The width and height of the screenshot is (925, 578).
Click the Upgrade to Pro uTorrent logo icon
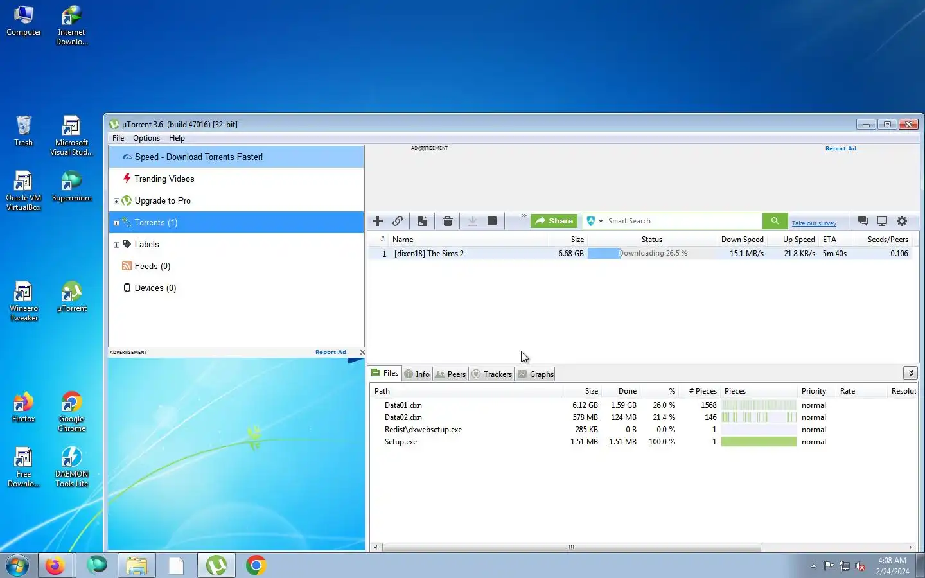[x=127, y=200]
